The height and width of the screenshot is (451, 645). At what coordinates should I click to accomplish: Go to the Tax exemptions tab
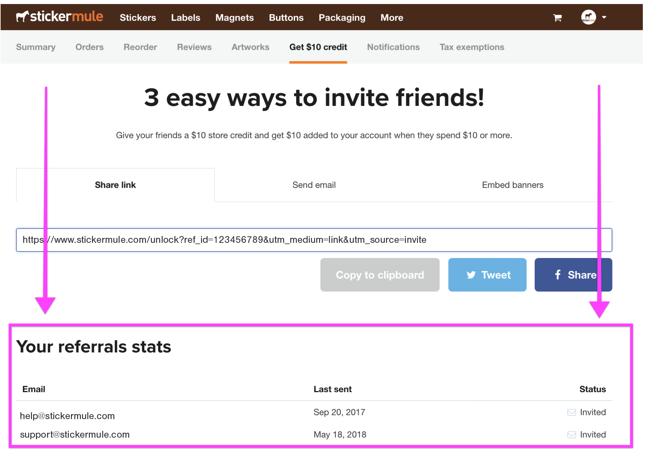tap(472, 47)
